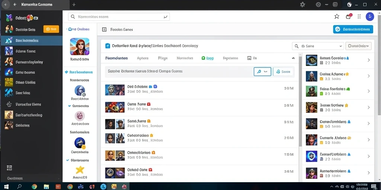
Task: Open the blue profile avatar
Action: click(370, 16)
